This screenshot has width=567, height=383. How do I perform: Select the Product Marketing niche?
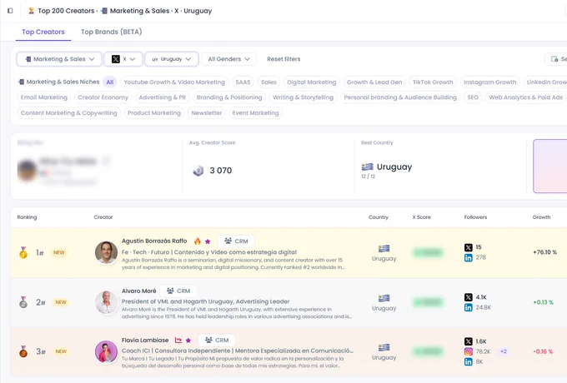coord(154,113)
